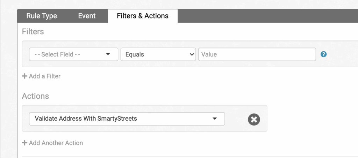Click the chevron on the Equals select
This screenshot has width=358, height=158.
pos(191,54)
